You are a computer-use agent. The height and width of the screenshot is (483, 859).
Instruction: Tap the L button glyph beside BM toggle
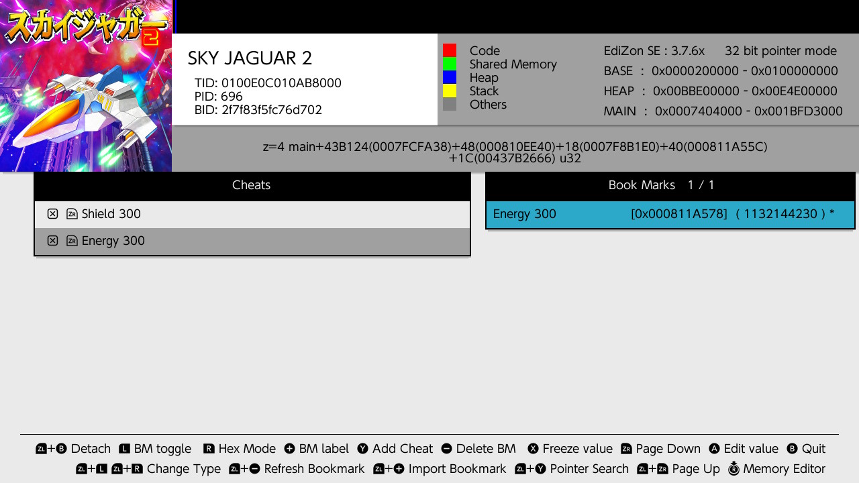pyautogui.click(x=124, y=449)
